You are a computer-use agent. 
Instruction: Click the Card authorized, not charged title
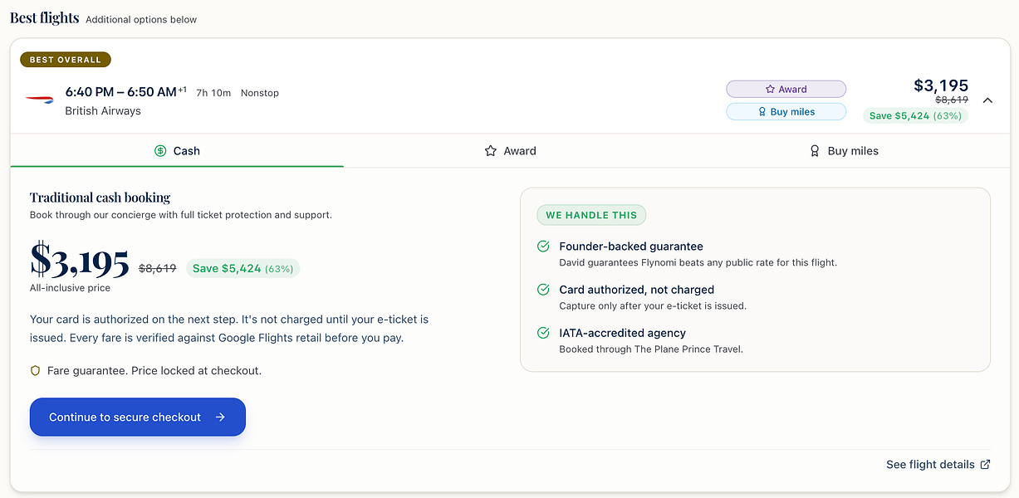(x=637, y=290)
